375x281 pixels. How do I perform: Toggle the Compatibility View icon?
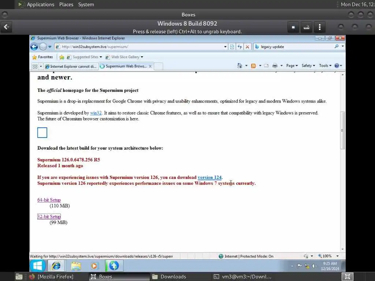click(232, 46)
